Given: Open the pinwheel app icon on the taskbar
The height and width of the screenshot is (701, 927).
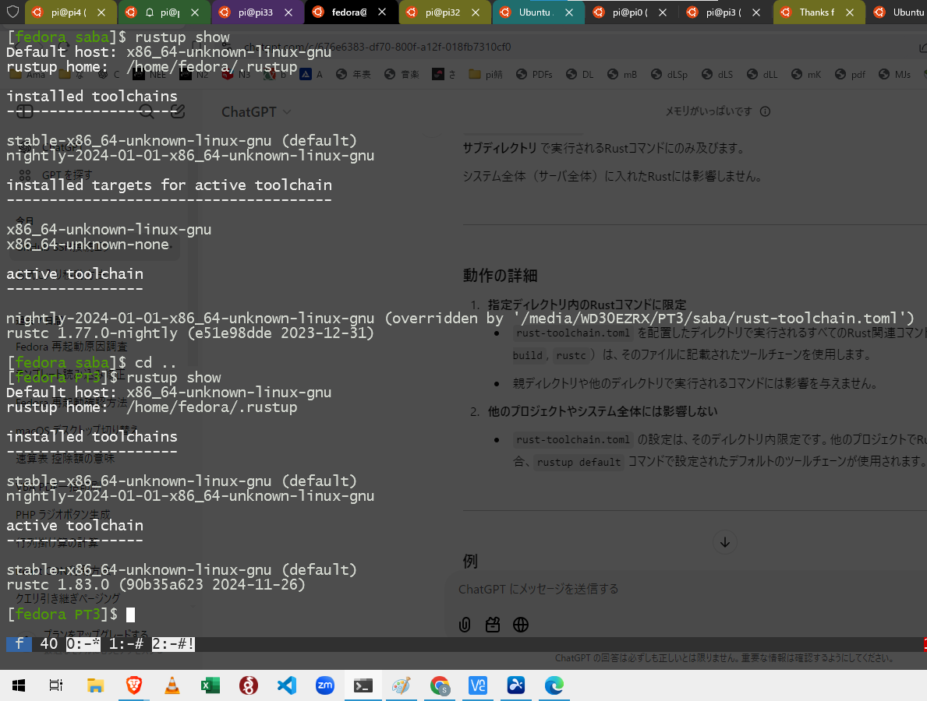Looking at the screenshot, I should (515, 685).
